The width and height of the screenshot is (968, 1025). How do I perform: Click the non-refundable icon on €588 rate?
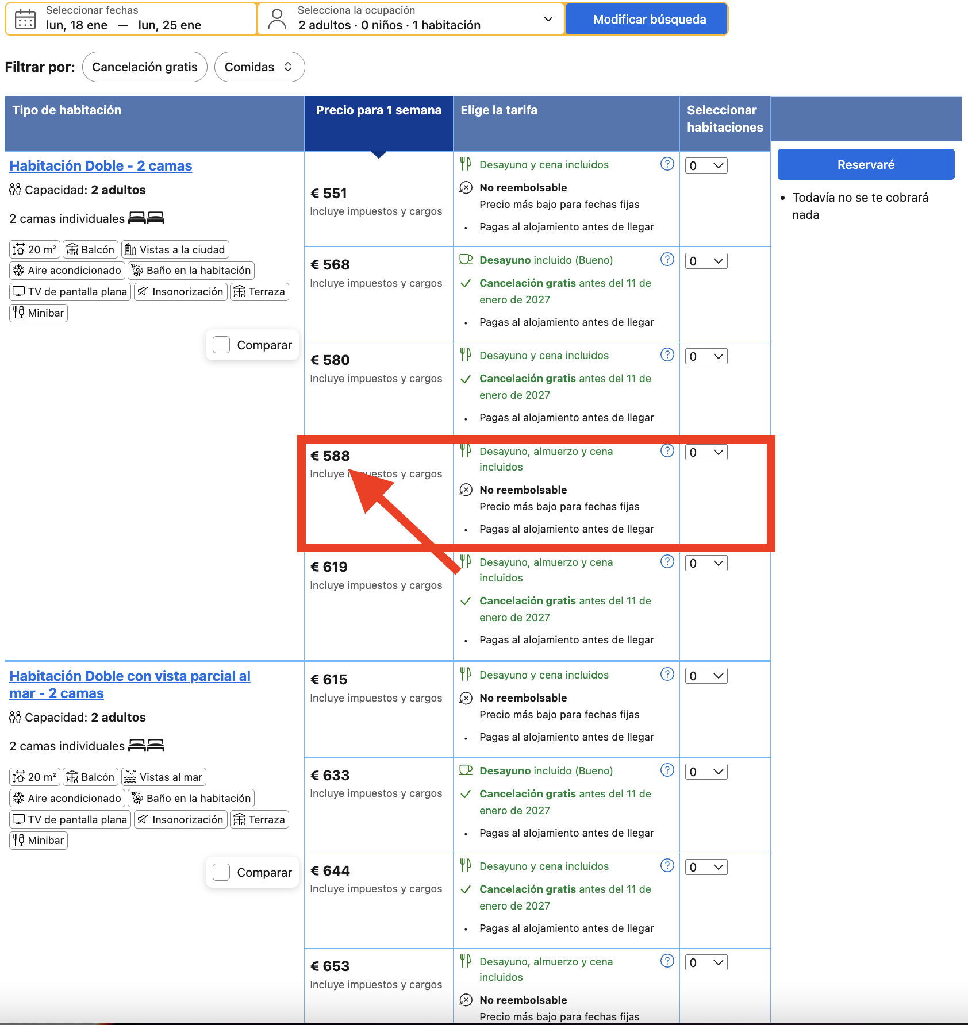[x=466, y=490]
